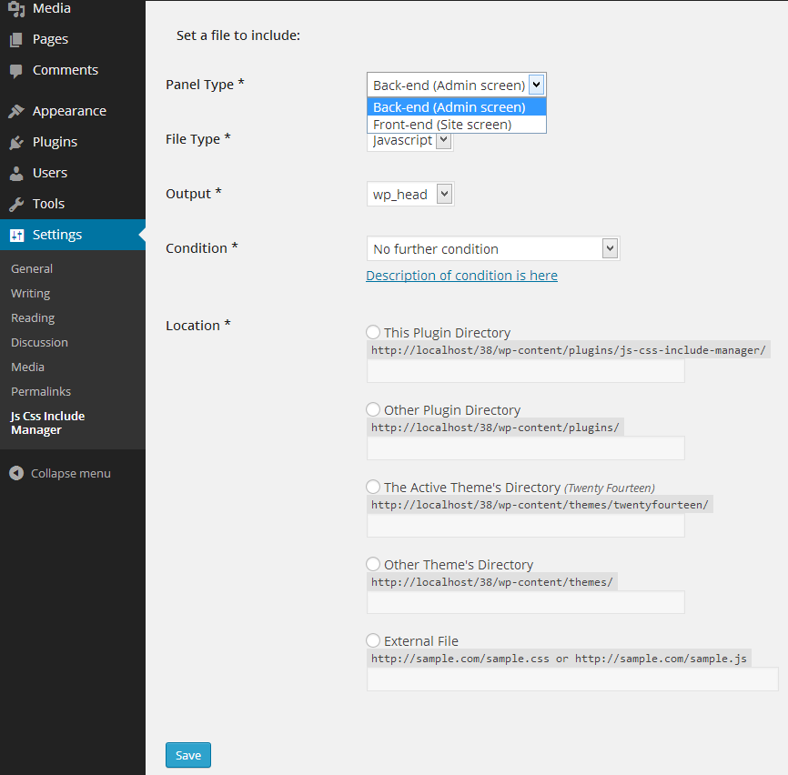
Task: Open Media settings submenu item
Action: [27, 367]
